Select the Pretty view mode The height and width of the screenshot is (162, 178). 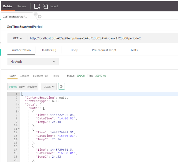click(13, 87)
